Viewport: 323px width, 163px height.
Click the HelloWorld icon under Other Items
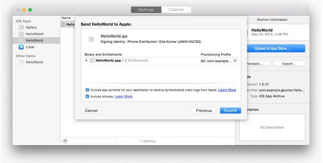(21, 62)
